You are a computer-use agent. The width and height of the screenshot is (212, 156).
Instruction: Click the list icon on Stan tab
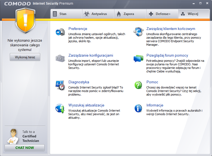[55, 14]
